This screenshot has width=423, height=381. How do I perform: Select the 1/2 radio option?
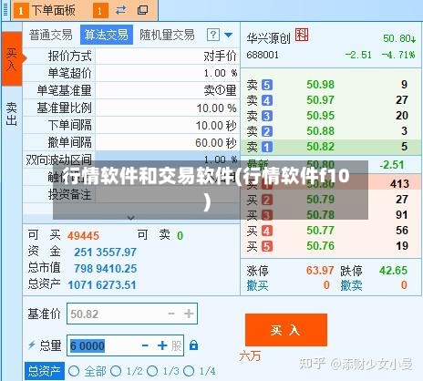click(116, 371)
